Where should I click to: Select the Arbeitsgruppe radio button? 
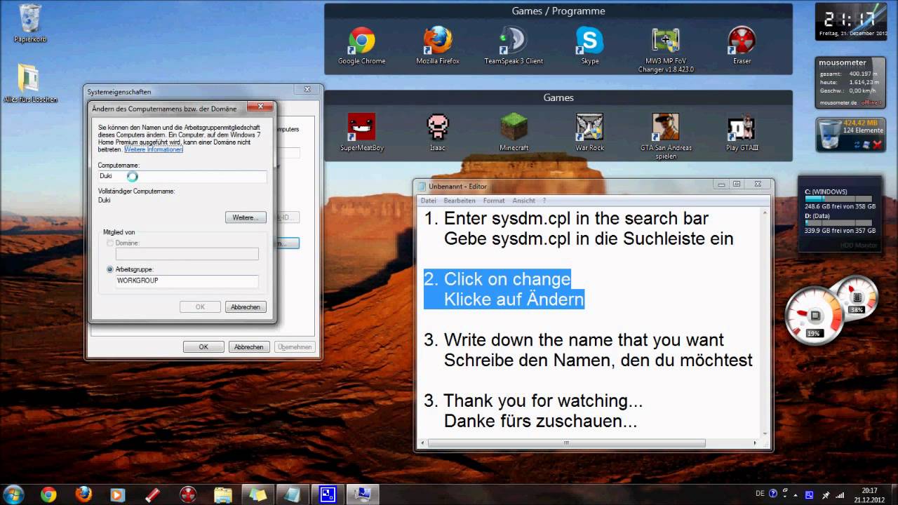[110, 269]
